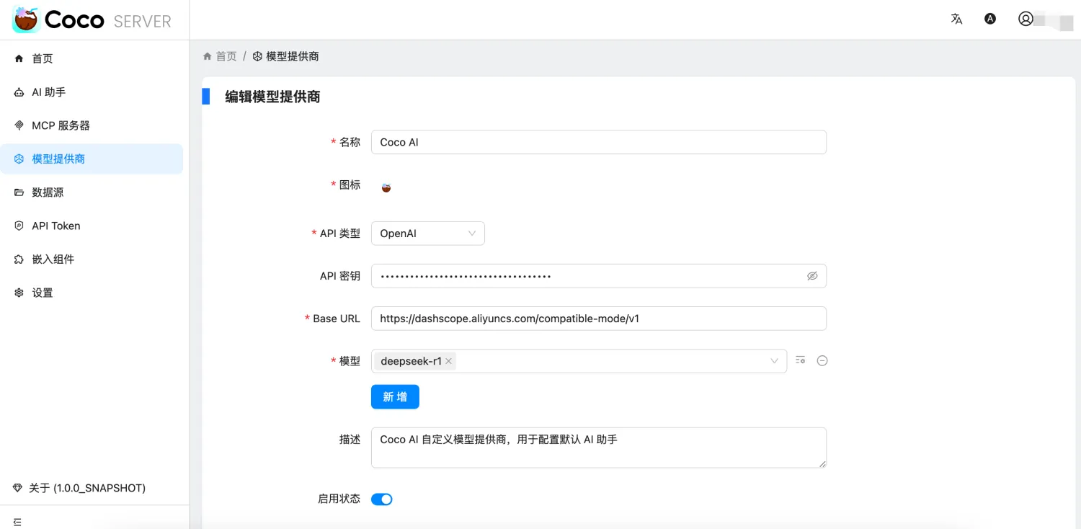Go to 首页 in the sidebar
The width and height of the screenshot is (1081, 529).
(x=92, y=58)
